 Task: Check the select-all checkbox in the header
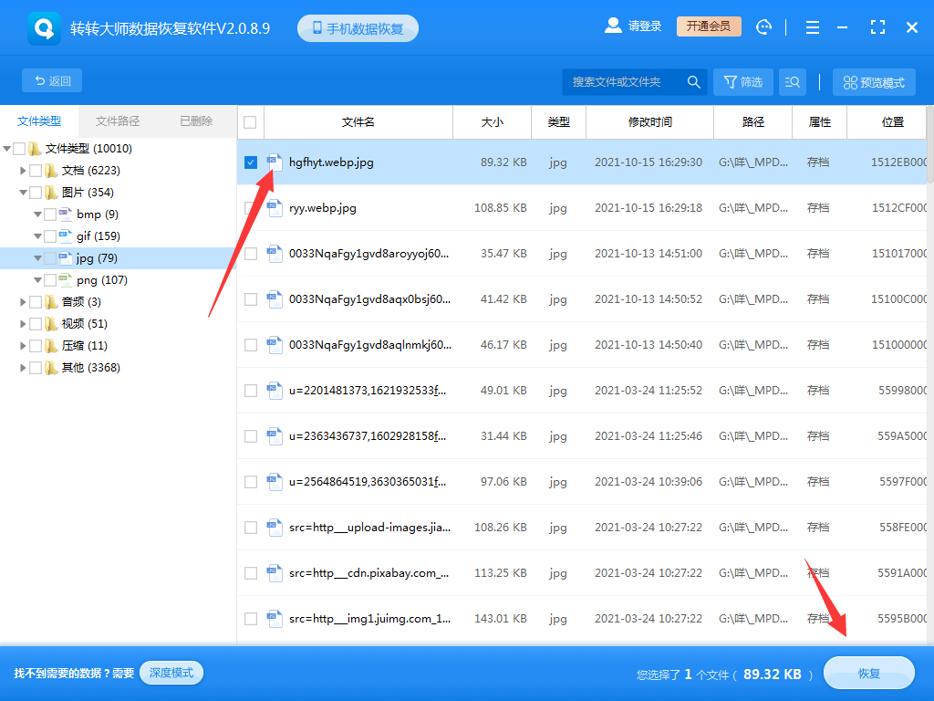tap(250, 121)
